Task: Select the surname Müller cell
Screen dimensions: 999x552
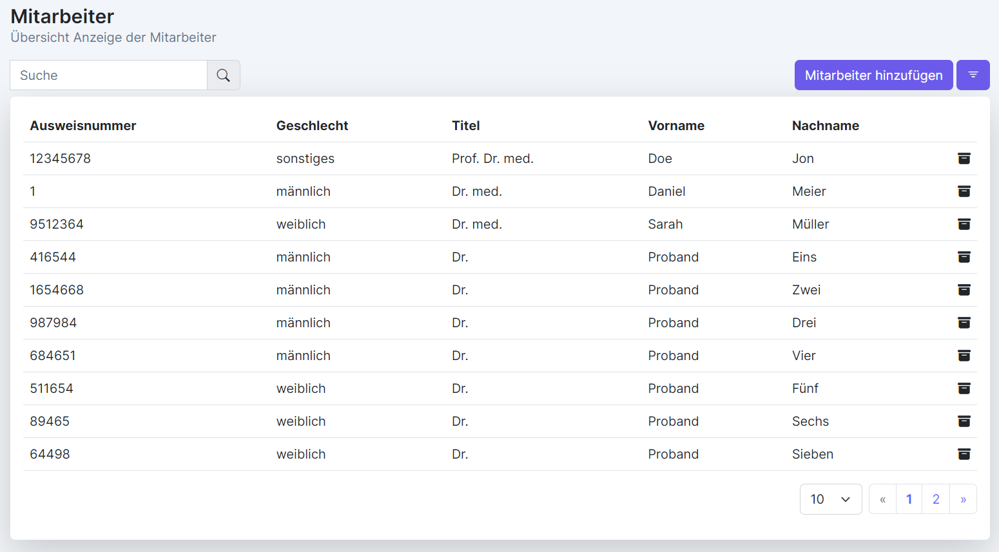Action: (x=810, y=224)
